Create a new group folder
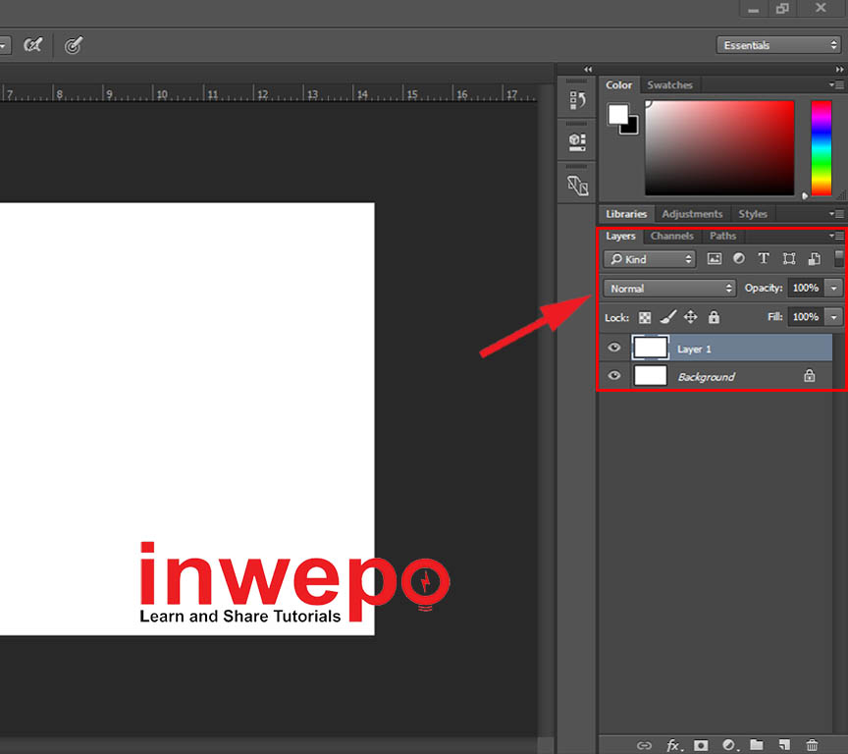Screen dimensions: 848x754 tap(757, 745)
